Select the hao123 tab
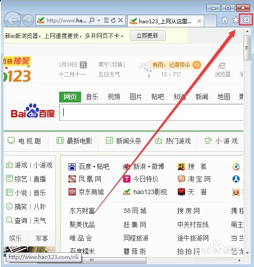This screenshot has height=267, width=254. point(165,21)
